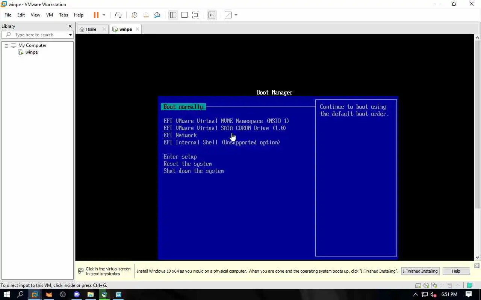
Task: Toggle the console view button
Action: click(212, 15)
